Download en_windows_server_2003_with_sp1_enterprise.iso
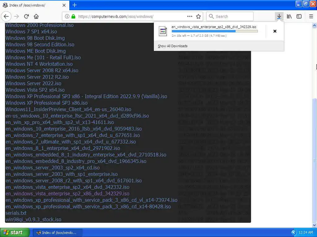This screenshot has width=317, height=237. point(62,174)
